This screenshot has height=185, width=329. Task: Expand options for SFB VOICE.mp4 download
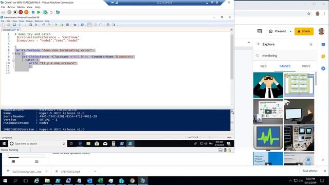point(95,171)
